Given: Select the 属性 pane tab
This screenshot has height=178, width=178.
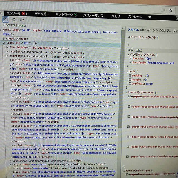Looking at the screenshot, I should 143,30.
